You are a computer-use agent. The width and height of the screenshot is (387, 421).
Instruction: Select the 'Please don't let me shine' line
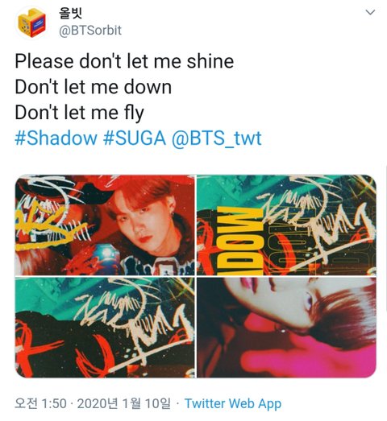tap(124, 61)
